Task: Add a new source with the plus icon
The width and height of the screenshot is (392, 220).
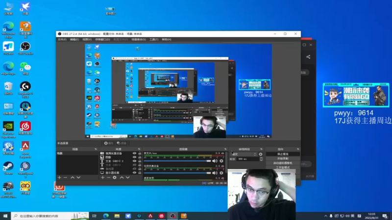Action: pos(102,177)
